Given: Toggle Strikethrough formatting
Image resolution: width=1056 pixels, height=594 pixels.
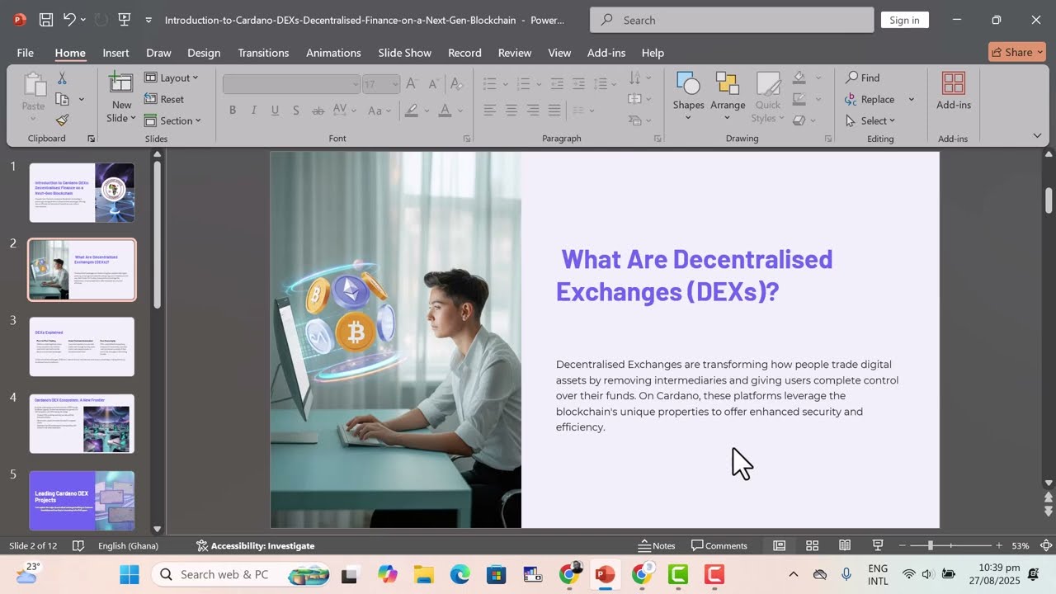Looking at the screenshot, I should 318,111.
